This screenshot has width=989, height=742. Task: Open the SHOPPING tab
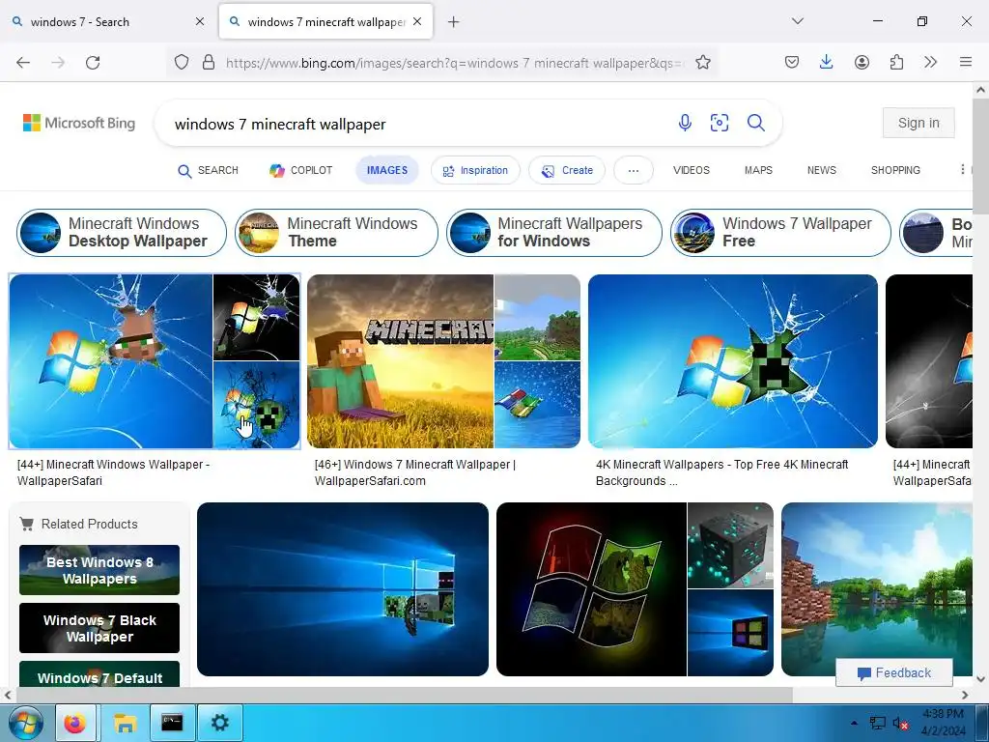pyautogui.click(x=895, y=170)
